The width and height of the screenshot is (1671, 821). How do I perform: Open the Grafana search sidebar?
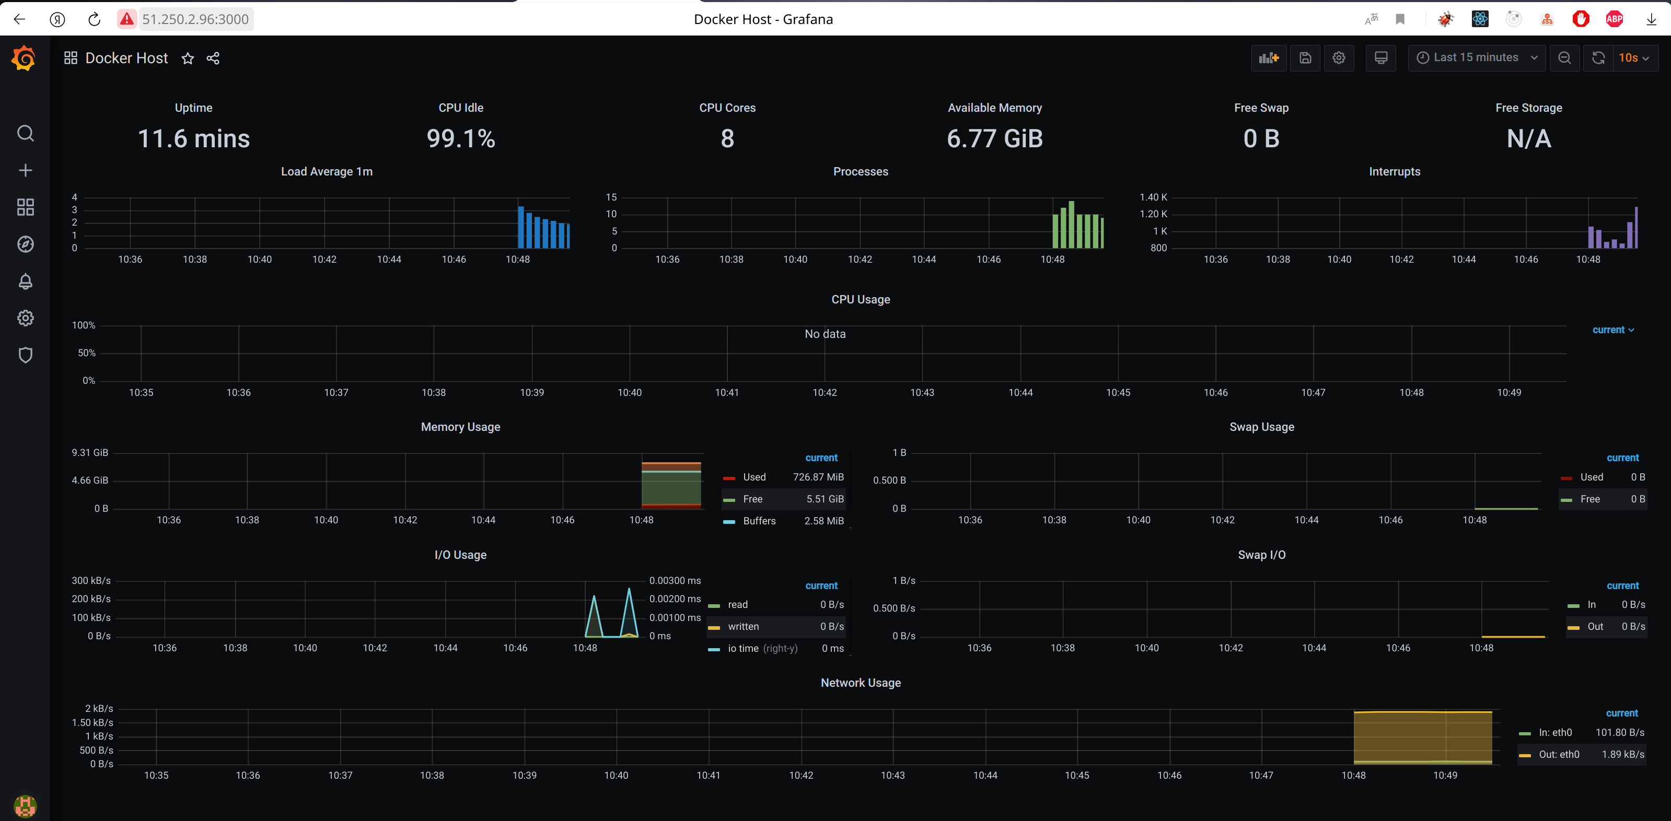(x=25, y=133)
